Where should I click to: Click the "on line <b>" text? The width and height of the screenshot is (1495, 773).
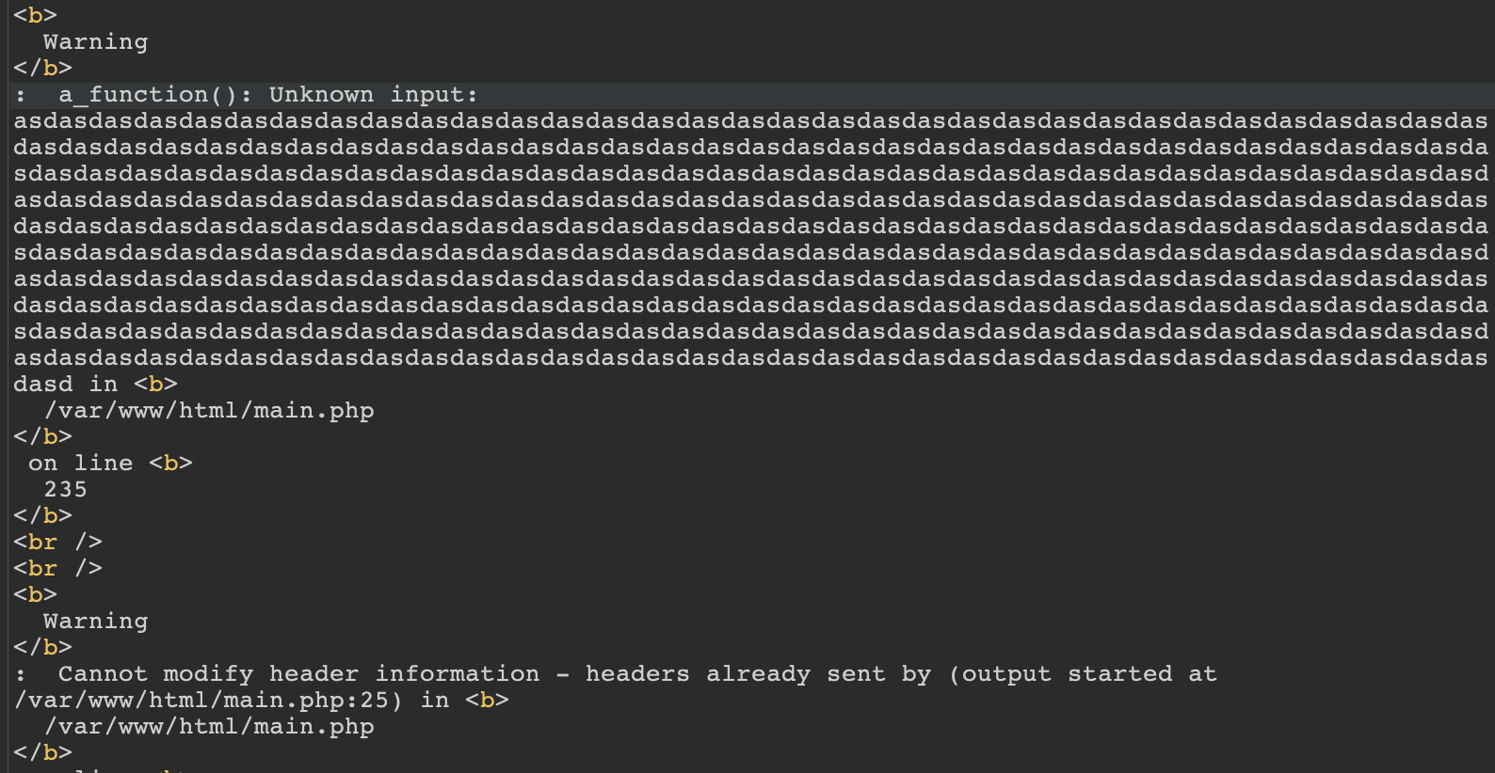109,464
